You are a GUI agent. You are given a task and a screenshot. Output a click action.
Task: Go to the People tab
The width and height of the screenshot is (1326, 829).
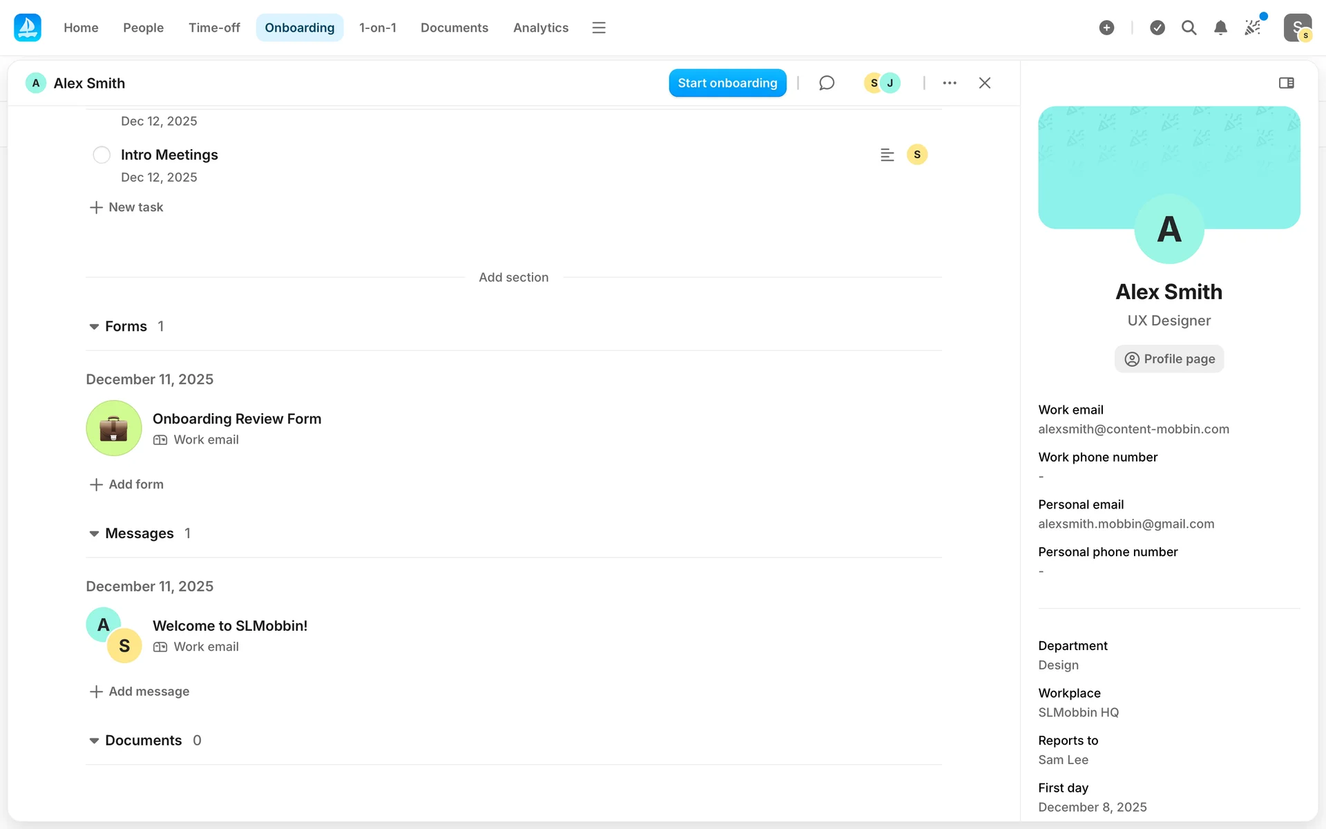pyautogui.click(x=143, y=28)
